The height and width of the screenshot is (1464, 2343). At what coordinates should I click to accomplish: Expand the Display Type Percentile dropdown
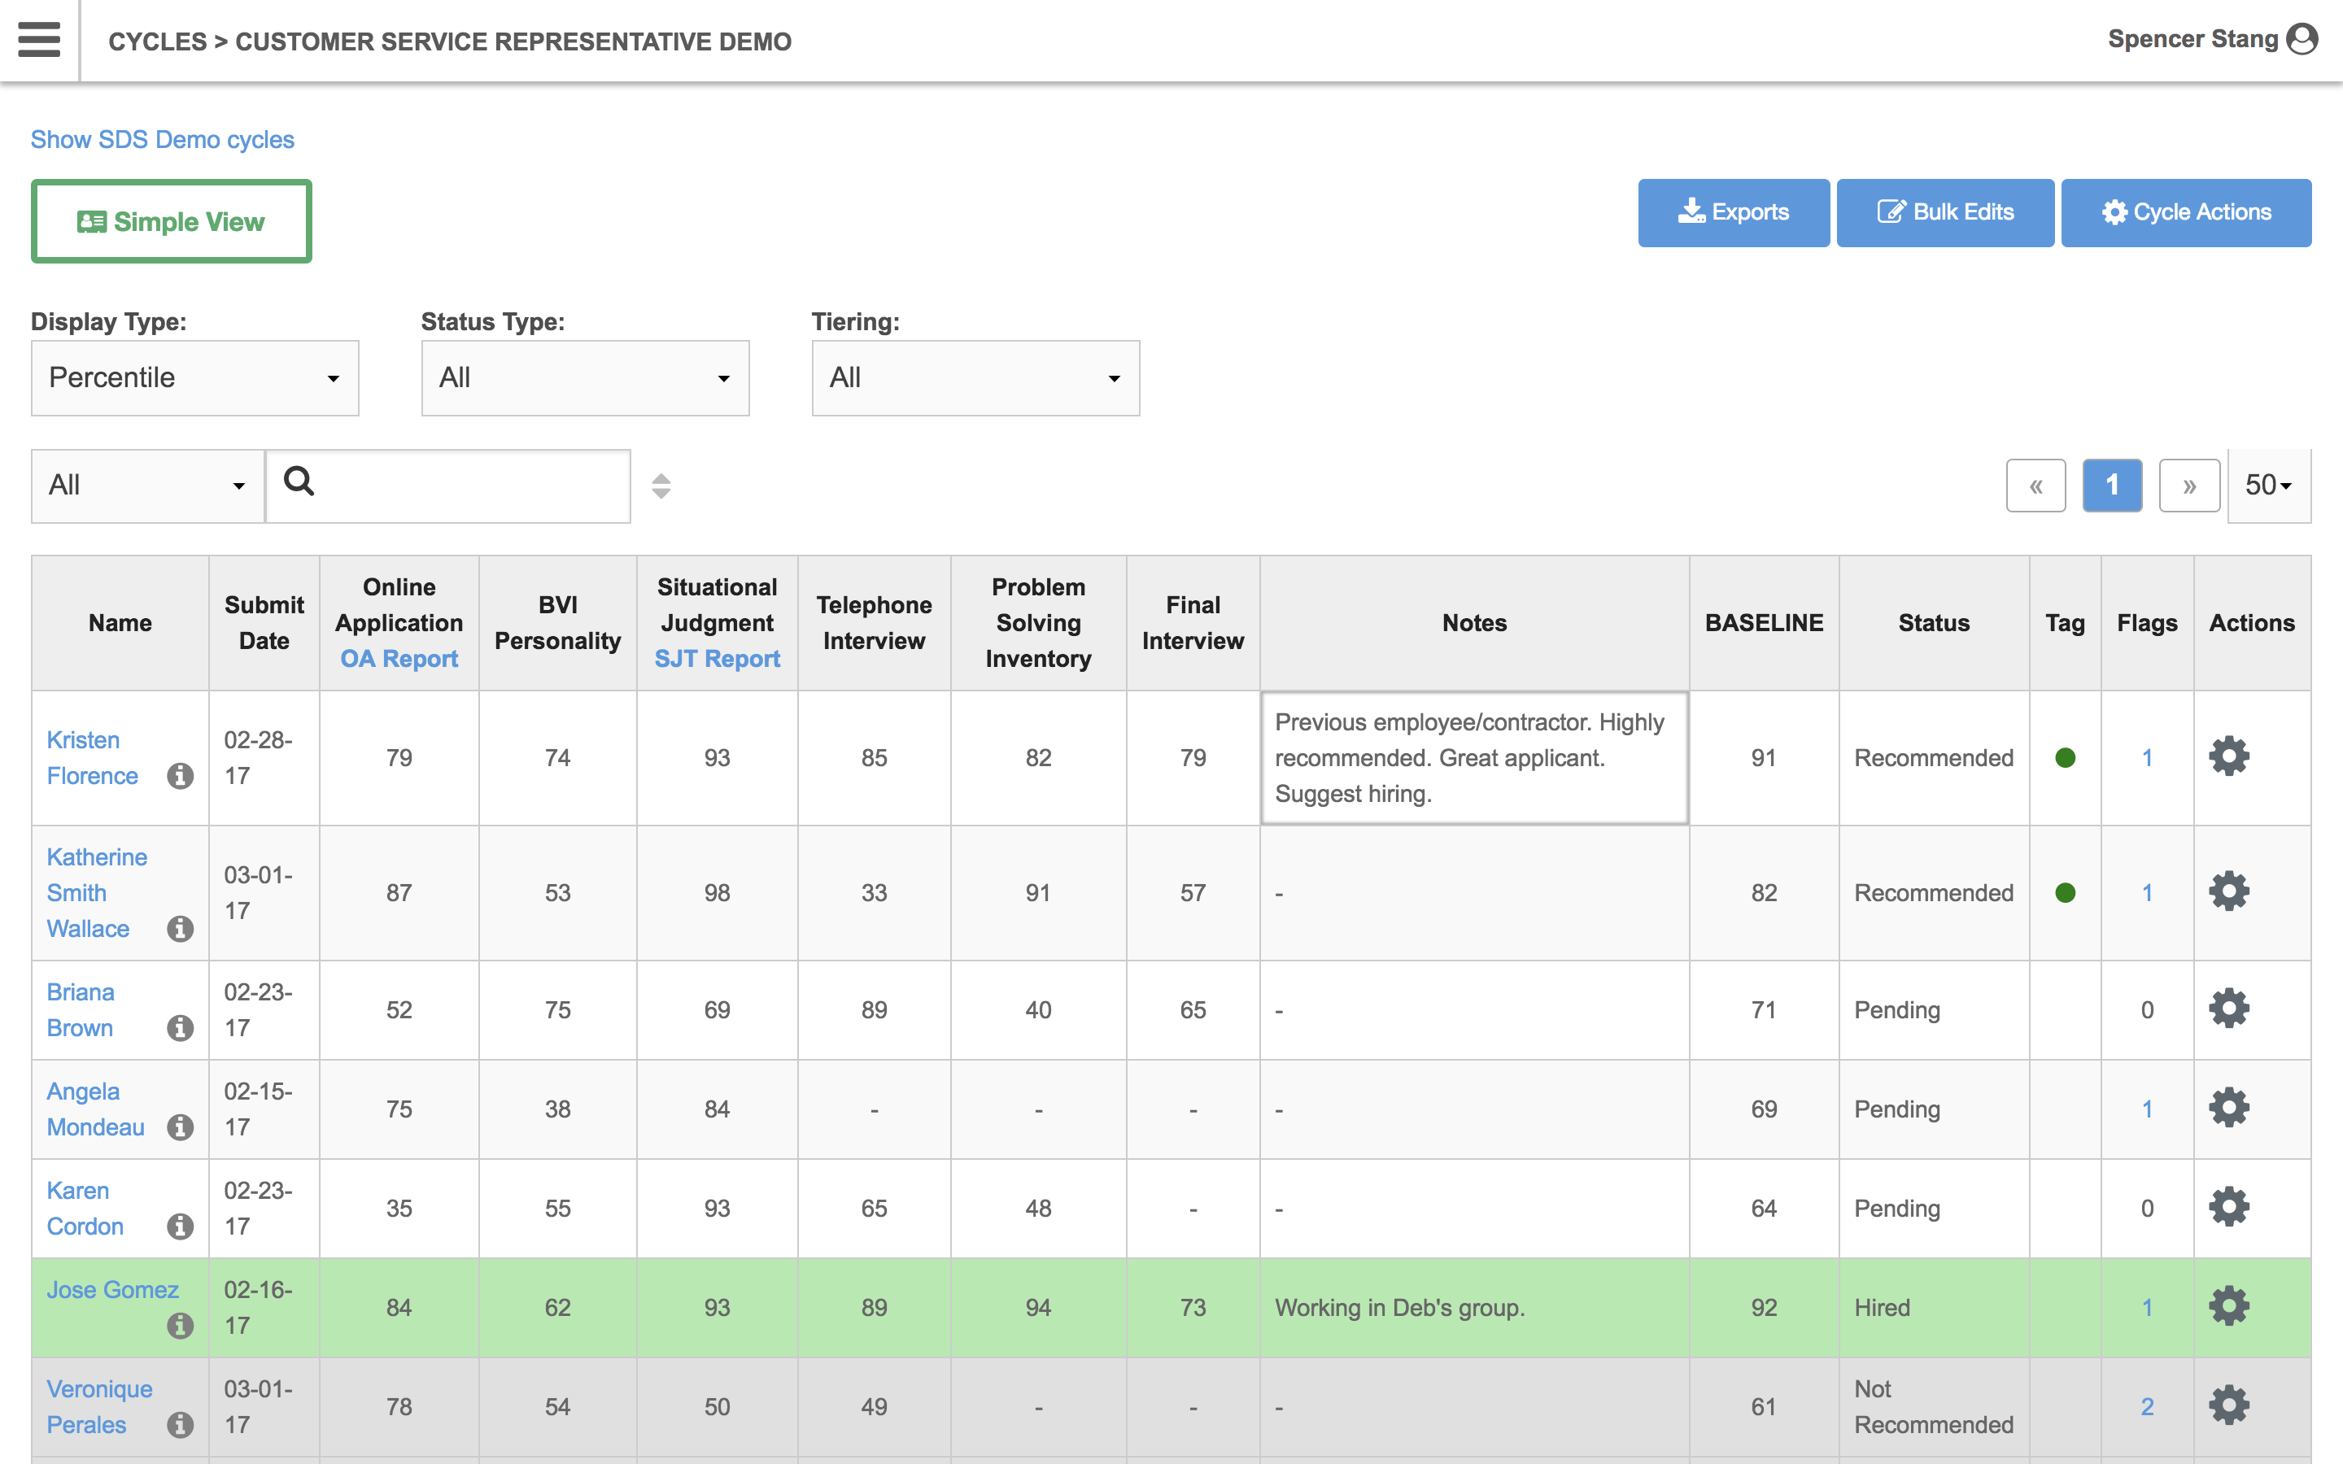[x=194, y=377]
